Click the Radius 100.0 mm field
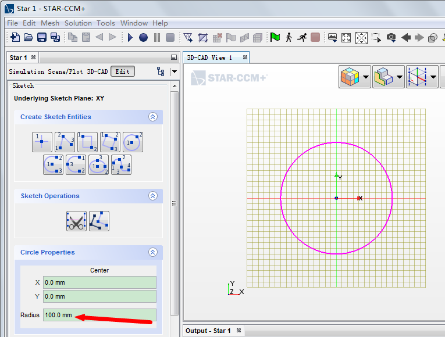 [x=99, y=315]
